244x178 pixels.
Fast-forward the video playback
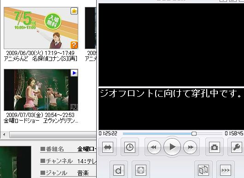tap(190, 147)
